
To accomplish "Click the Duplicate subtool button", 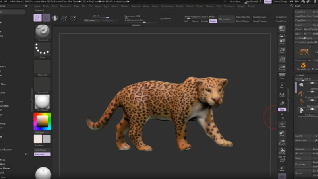I will [303, 164].
